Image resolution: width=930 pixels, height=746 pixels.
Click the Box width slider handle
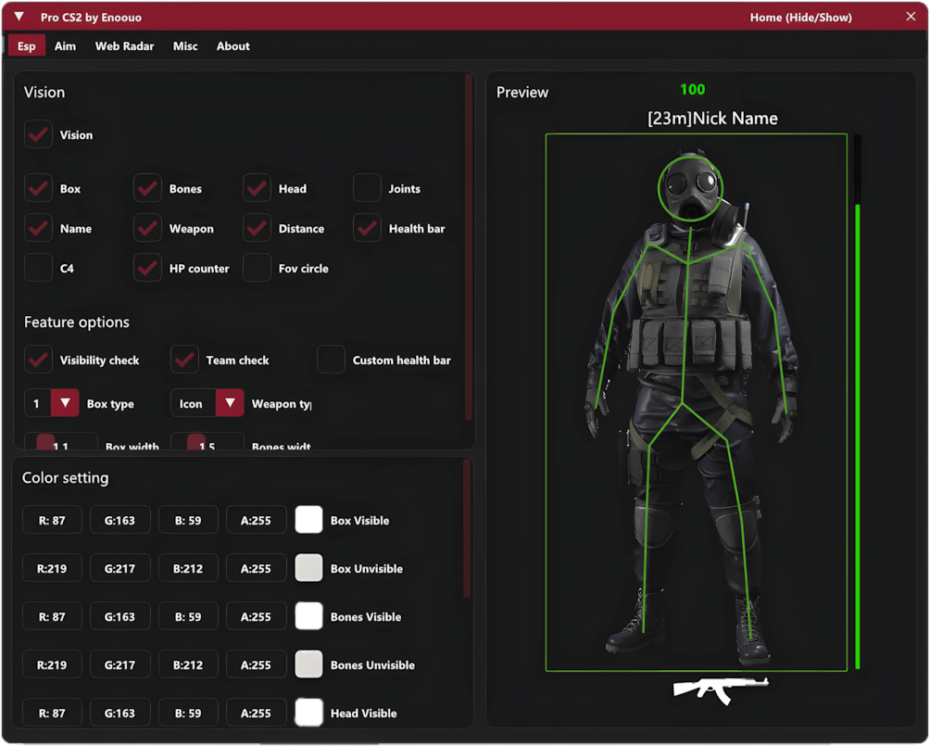[45, 441]
